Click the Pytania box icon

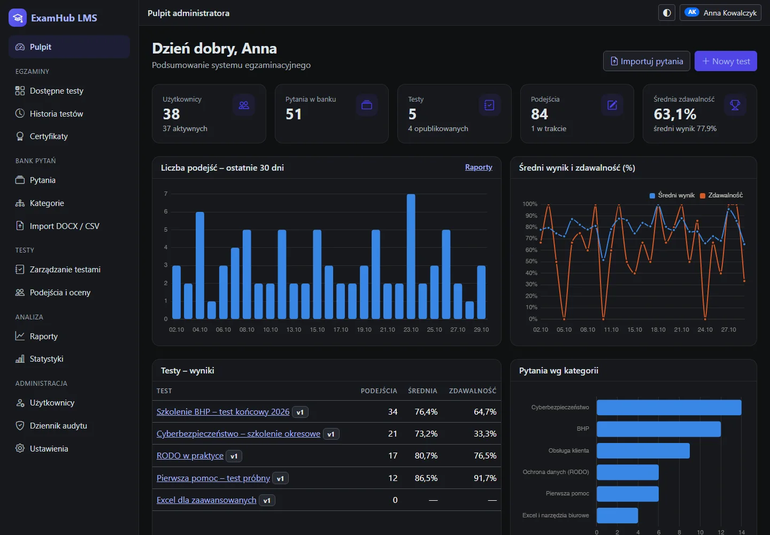pos(20,180)
